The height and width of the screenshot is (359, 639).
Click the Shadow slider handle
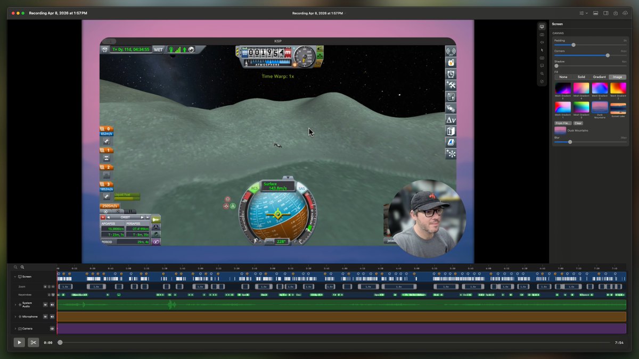(556, 66)
